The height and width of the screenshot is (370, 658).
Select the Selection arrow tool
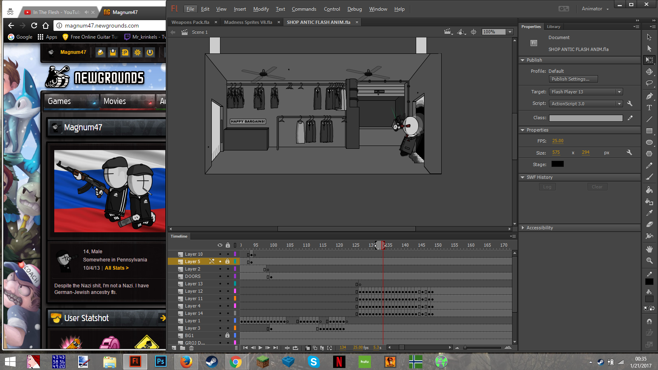649,37
